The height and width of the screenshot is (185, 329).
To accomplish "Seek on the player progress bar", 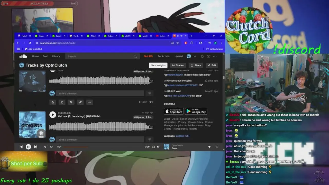I will point(104,147).
